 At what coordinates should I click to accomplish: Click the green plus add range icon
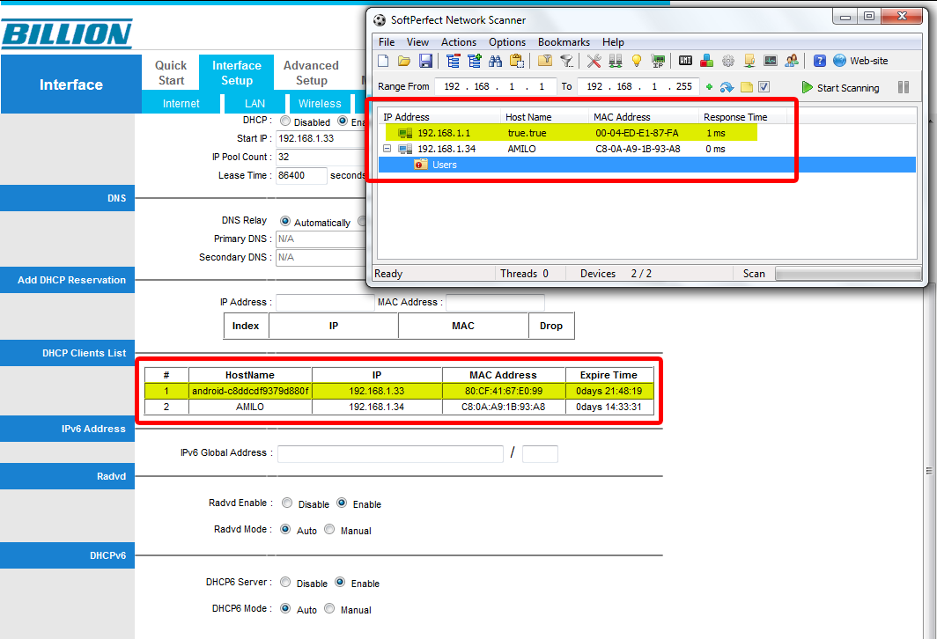tap(709, 87)
